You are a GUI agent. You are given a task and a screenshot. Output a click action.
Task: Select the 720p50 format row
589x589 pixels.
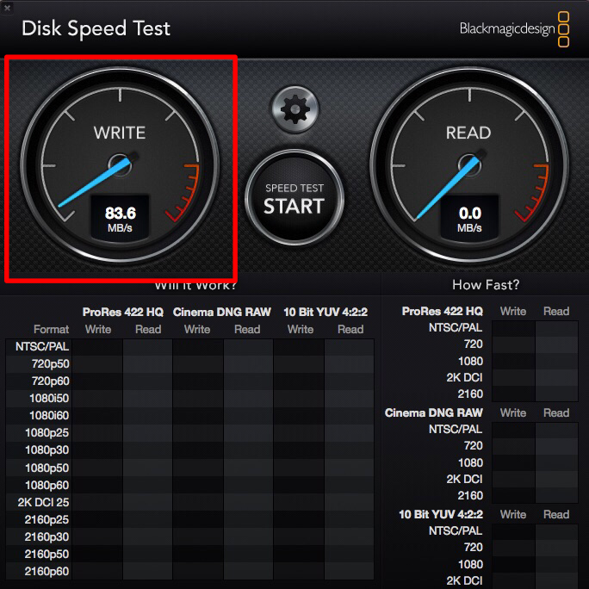pos(189,364)
